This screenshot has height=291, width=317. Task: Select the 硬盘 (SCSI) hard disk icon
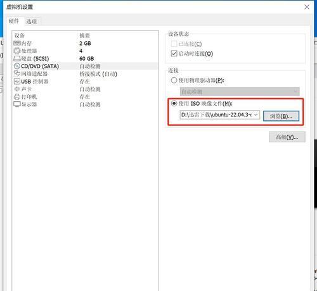(17, 58)
